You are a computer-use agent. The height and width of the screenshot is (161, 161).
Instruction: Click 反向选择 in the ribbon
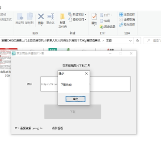click(x=127, y=25)
